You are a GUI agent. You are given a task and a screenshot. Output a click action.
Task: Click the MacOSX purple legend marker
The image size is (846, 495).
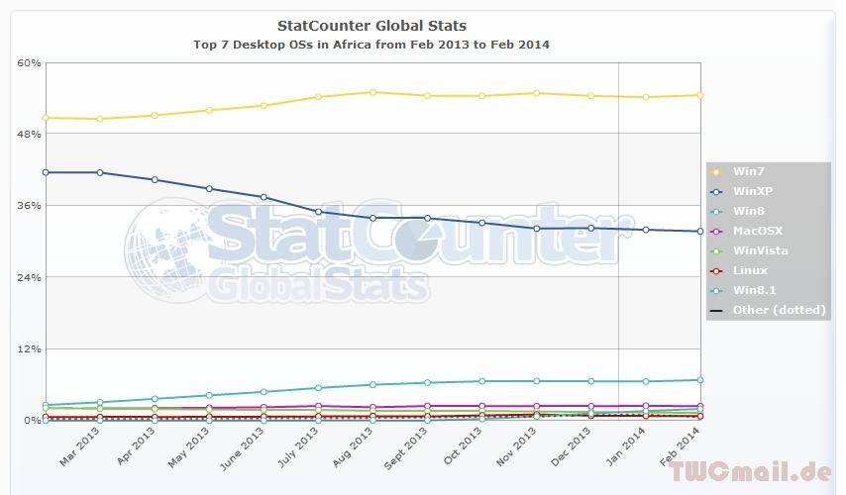coord(716,231)
